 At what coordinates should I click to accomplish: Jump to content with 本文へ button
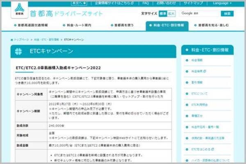click(x=79, y=3)
